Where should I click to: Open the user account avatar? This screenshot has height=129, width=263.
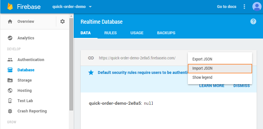tap(257, 7)
